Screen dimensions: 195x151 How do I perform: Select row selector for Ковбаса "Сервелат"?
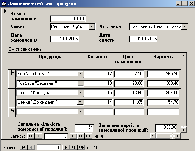pos(12,84)
